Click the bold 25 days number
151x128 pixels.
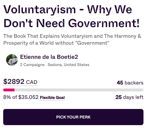click(119, 97)
